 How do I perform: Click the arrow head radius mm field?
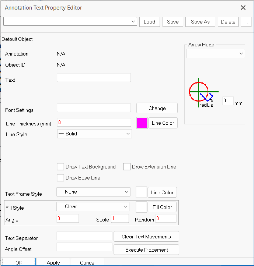click(228, 101)
